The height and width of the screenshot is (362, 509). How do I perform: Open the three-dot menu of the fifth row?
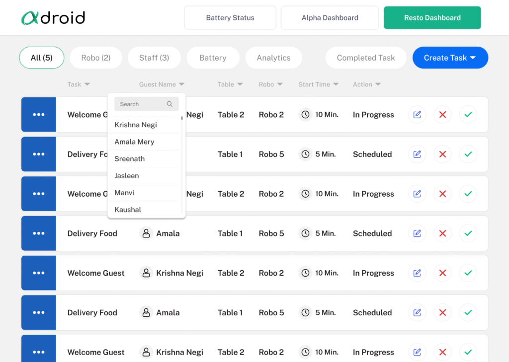click(x=39, y=273)
